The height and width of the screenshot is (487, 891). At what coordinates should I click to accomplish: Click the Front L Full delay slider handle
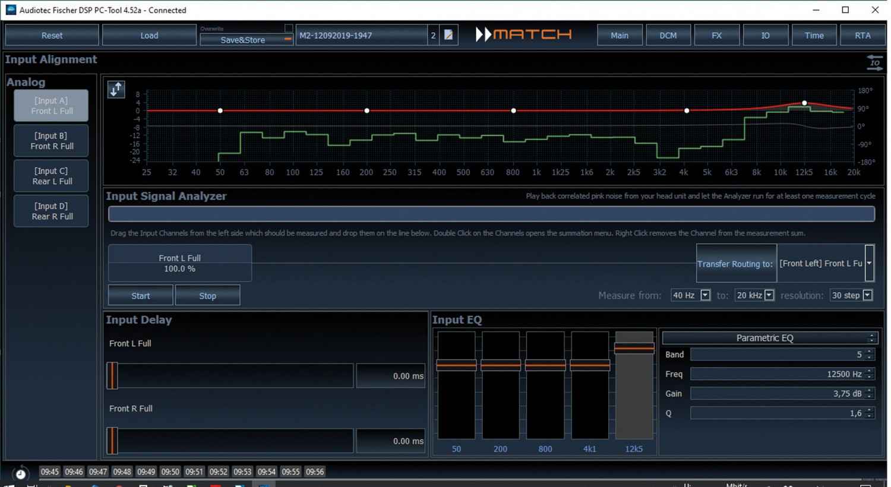pos(112,375)
